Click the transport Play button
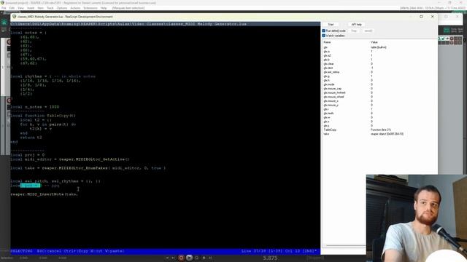467x262 pixels. coord(189,258)
